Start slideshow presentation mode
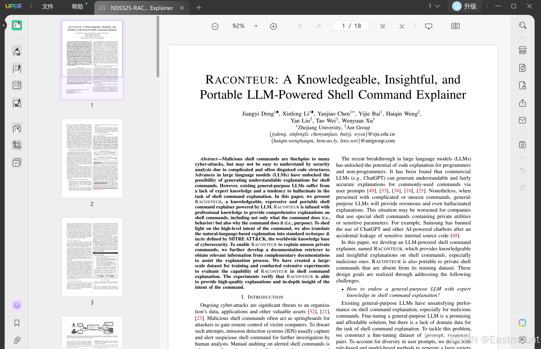The image size is (541, 349). click(429, 26)
